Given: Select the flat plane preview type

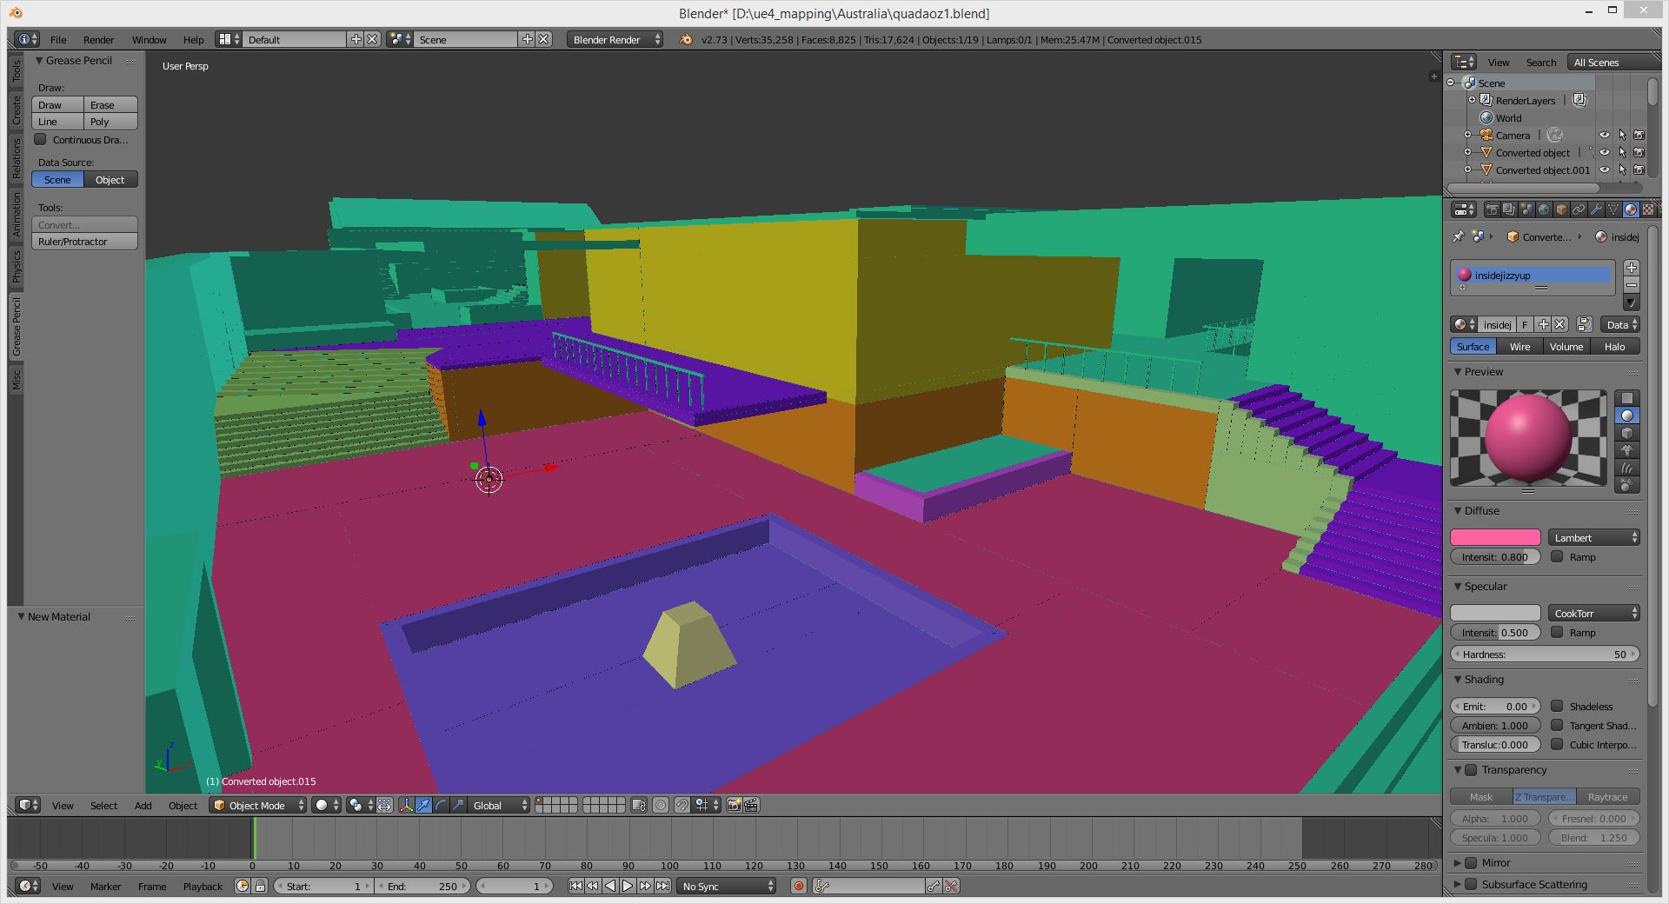Looking at the screenshot, I should (x=1626, y=398).
